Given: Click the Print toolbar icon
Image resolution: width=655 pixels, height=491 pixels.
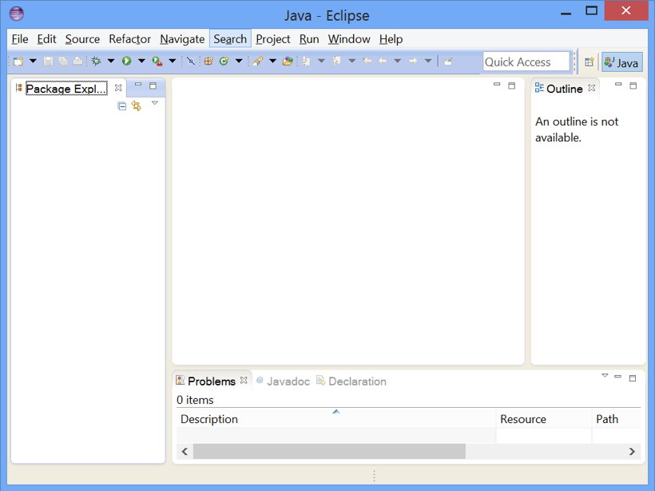Looking at the screenshot, I should (77, 61).
